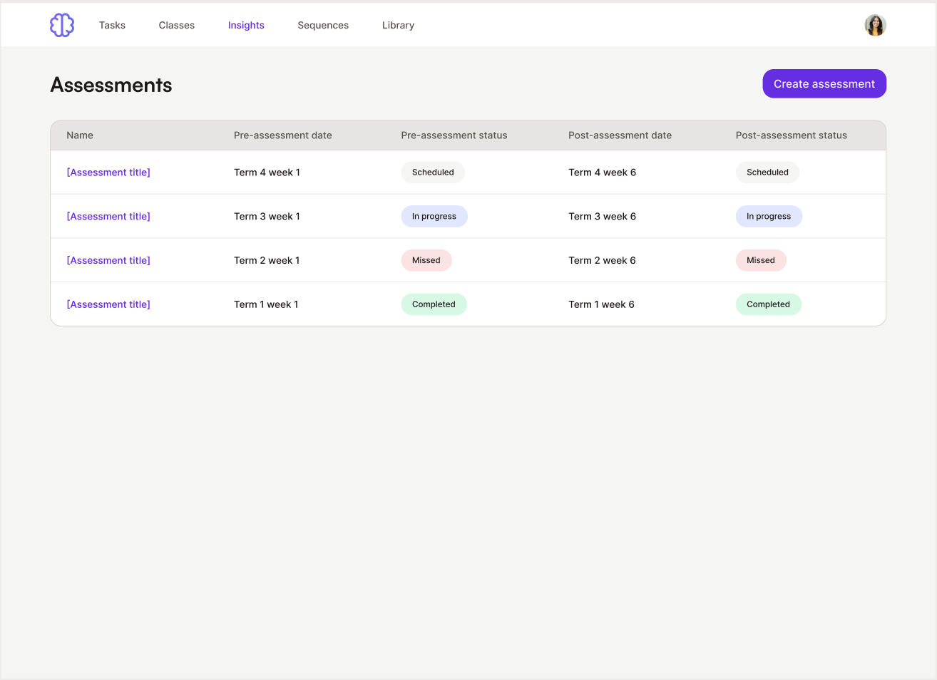Open assessment title in Term 1 row
937x680 pixels.
108,304
